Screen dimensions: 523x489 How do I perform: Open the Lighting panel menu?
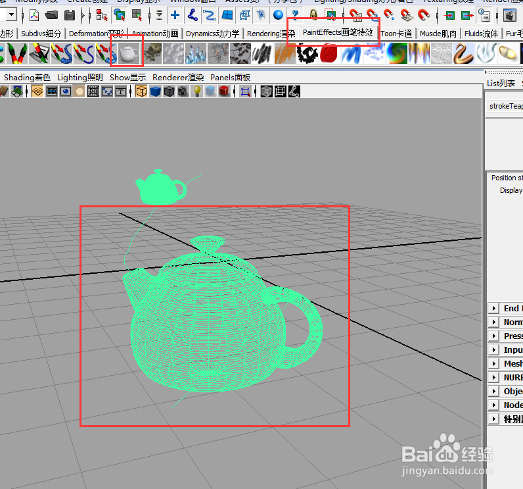(x=80, y=78)
